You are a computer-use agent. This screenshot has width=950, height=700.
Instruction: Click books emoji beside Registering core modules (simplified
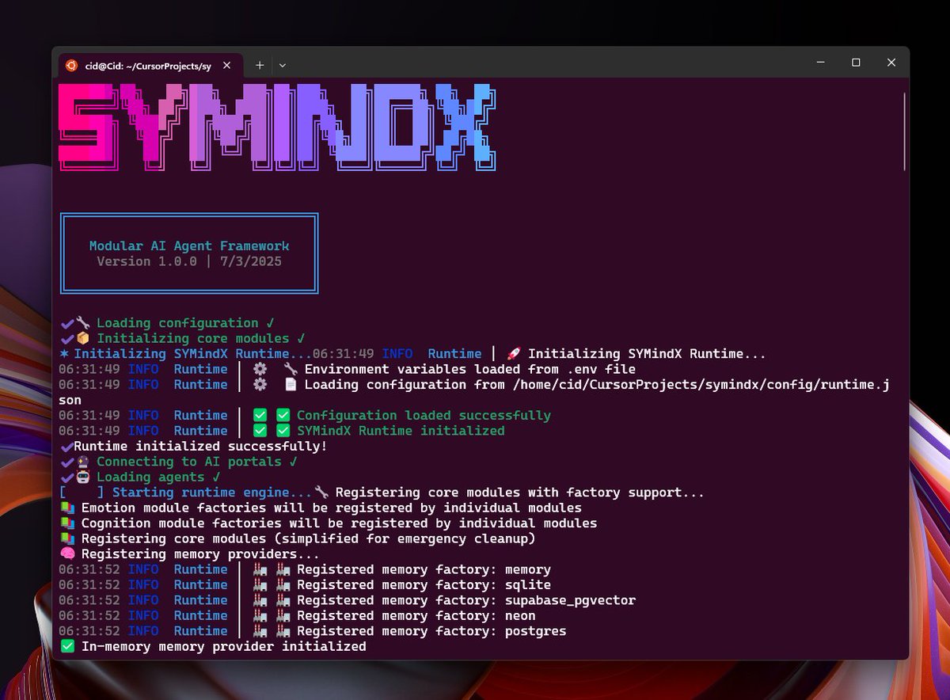click(67, 538)
